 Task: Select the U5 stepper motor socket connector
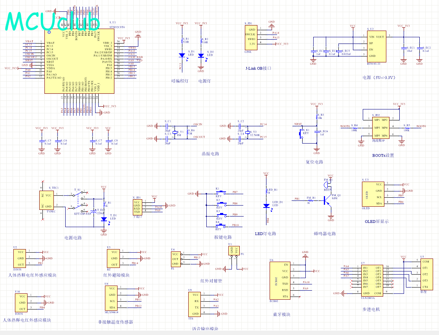coord(424,274)
